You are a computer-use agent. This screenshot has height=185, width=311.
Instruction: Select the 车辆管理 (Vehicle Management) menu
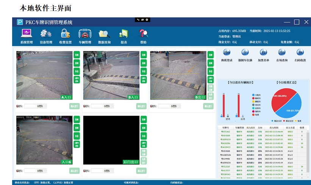point(85,34)
